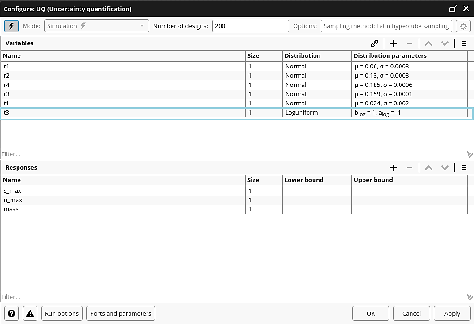The height and width of the screenshot is (324, 474).
Task: Click parameters cell μ = 0.185, σ = 0.0006
Action: (409, 85)
